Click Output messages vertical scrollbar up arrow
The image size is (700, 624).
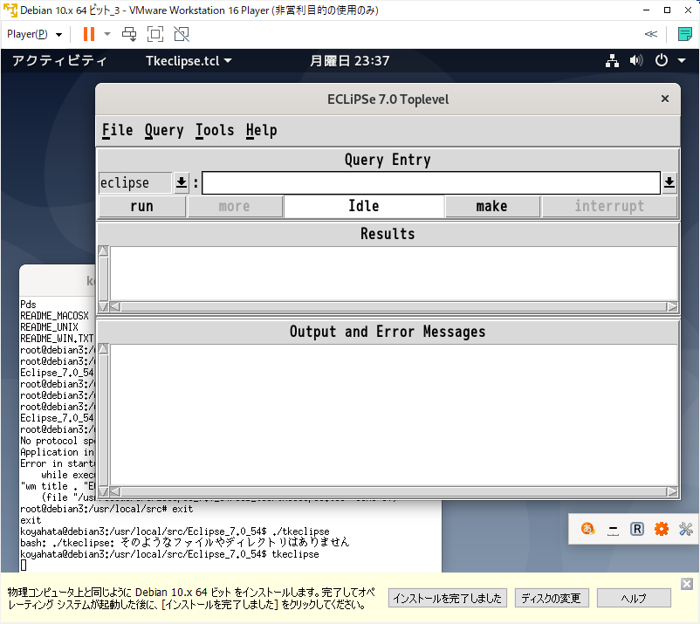(104, 348)
